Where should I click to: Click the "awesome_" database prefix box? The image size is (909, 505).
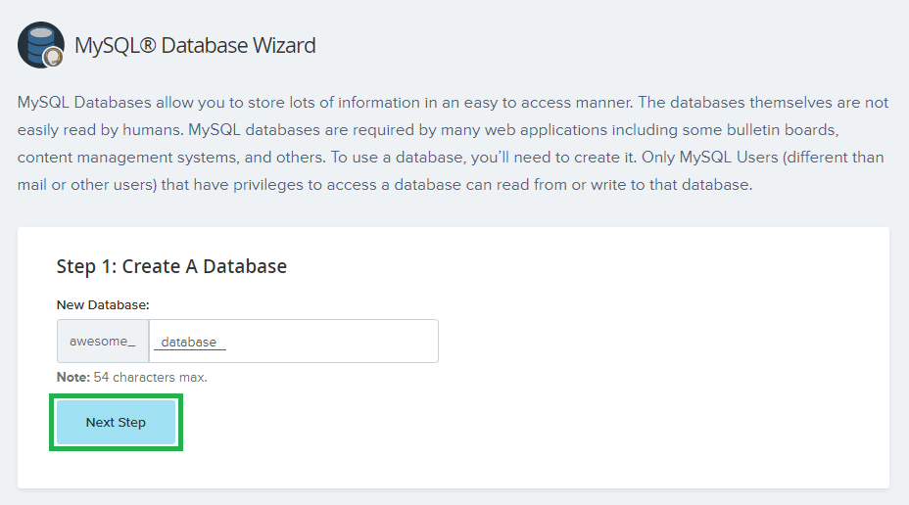click(103, 342)
